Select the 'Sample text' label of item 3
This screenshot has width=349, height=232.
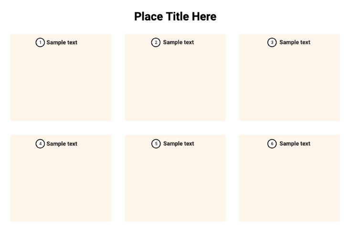coord(295,42)
